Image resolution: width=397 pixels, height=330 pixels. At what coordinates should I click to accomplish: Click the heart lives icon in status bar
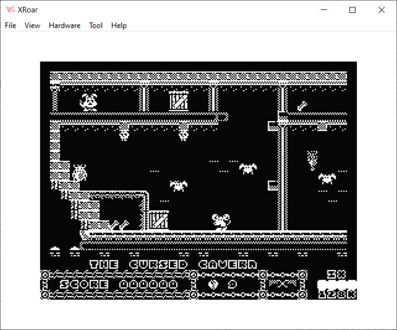[x=213, y=285]
